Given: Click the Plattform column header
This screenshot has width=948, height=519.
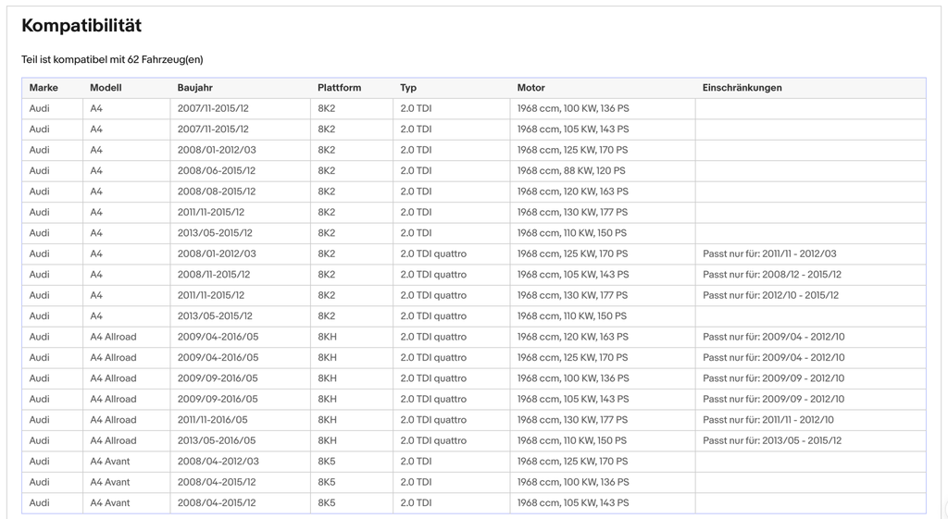Looking at the screenshot, I should [x=339, y=88].
